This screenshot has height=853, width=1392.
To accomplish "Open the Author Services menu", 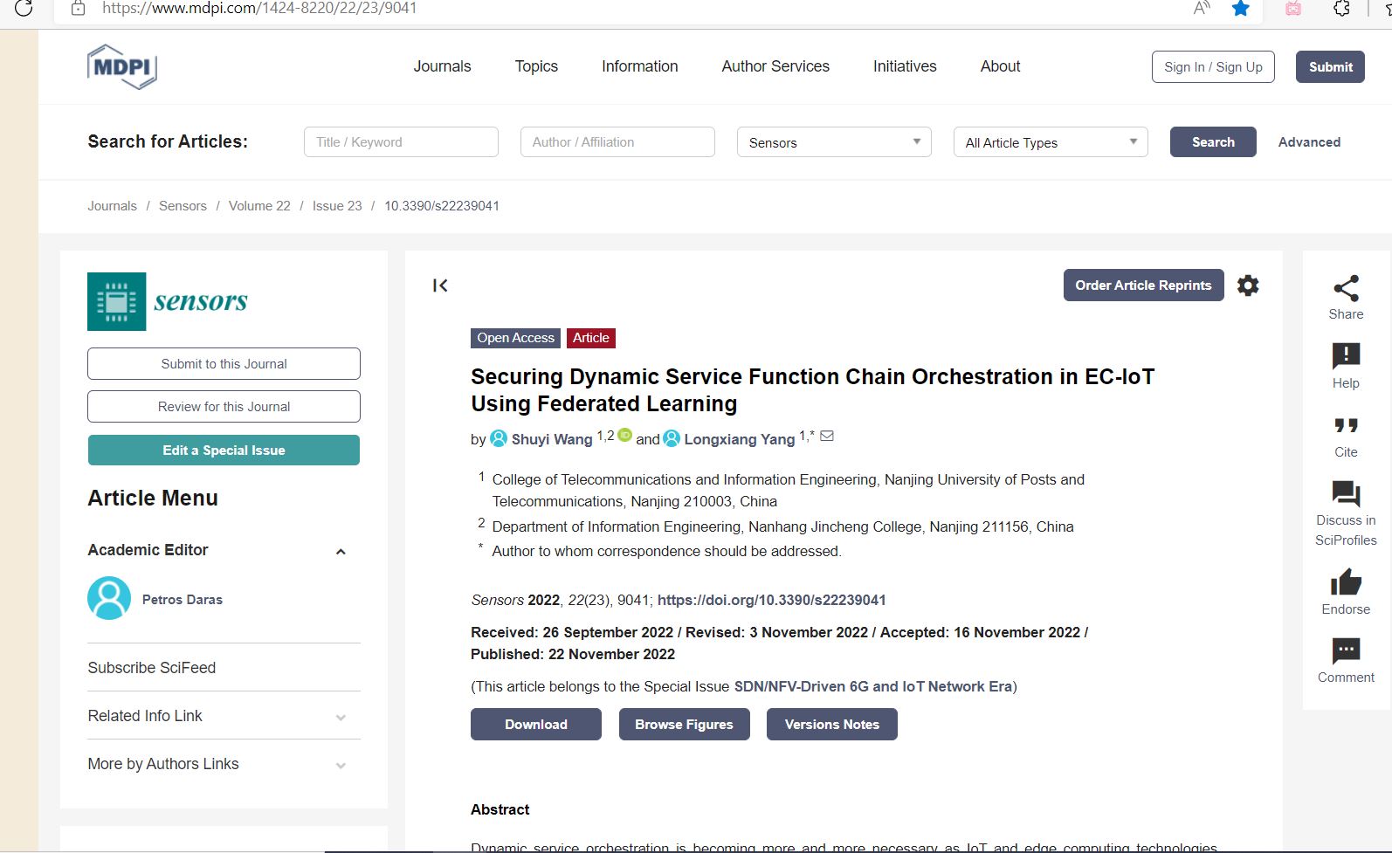I will [775, 66].
